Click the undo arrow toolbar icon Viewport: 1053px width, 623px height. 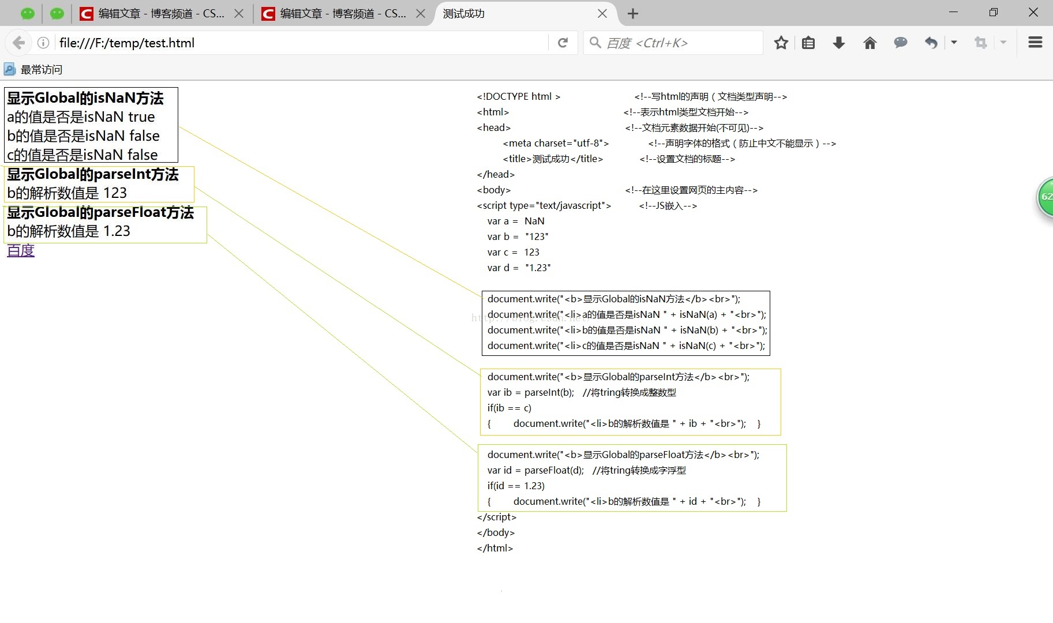tap(931, 43)
